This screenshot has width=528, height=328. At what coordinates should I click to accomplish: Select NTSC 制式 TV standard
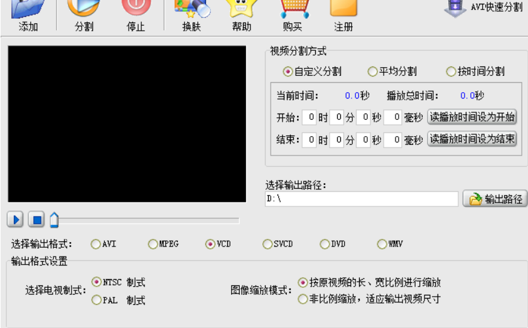point(119,282)
